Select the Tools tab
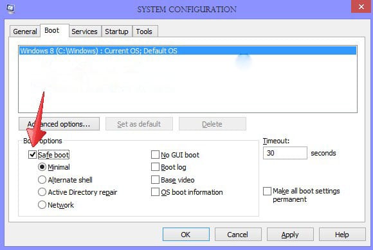 [144, 31]
